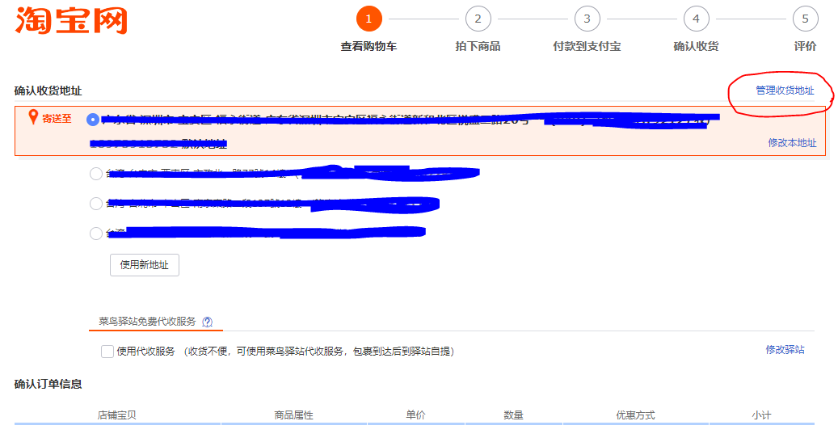This screenshot has height=438, width=838.
Task: Click the 淘宝网 logo
Action: point(71,21)
